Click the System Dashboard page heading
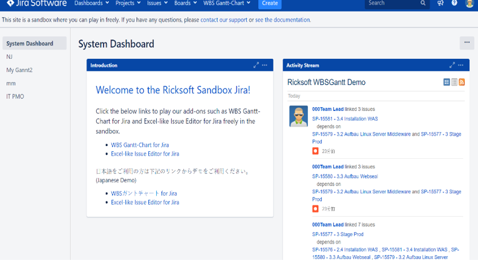Image resolution: width=478 pixels, height=269 pixels. pyautogui.click(x=116, y=44)
